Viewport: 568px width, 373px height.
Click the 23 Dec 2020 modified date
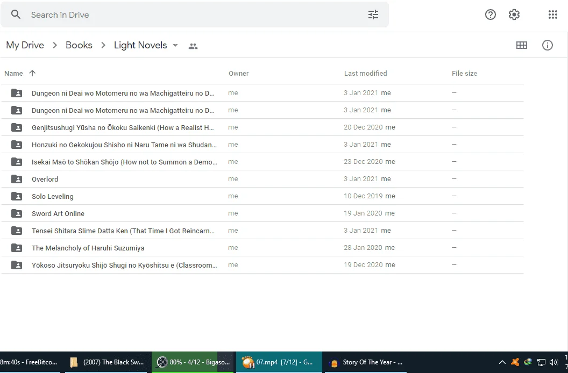(x=363, y=162)
